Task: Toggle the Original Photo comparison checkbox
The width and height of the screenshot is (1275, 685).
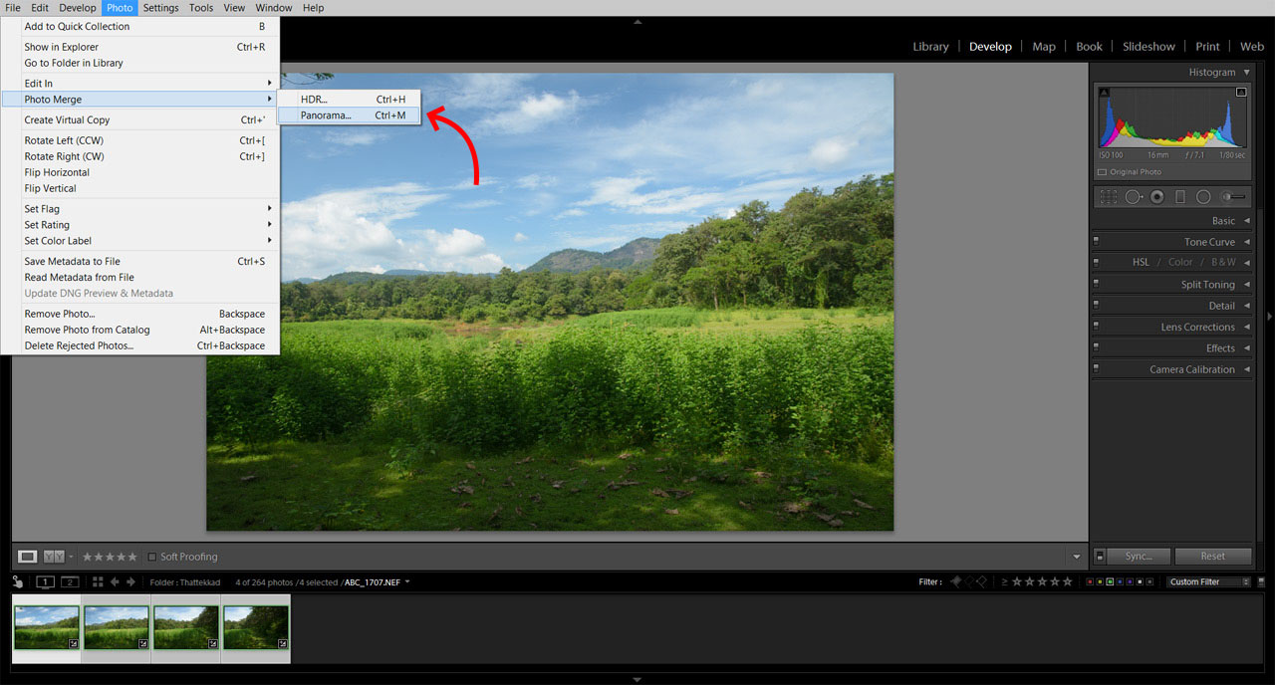Action: (x=1103, y=171)
